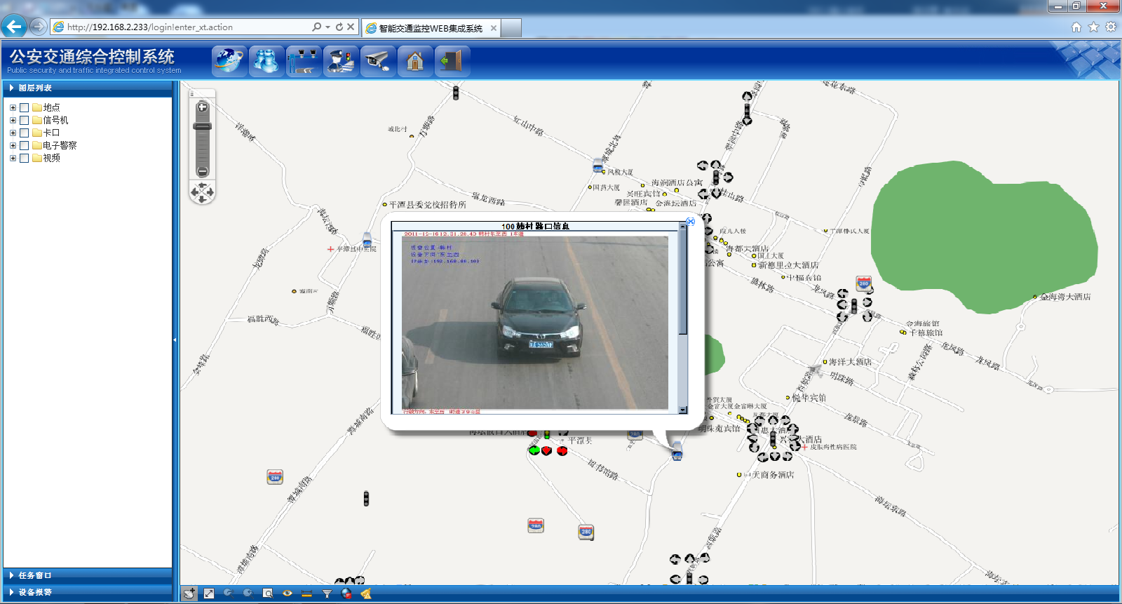Click the eye view icon in bottom toolbar
This screenshot has width=1122, height=604.
coord(288,593)
